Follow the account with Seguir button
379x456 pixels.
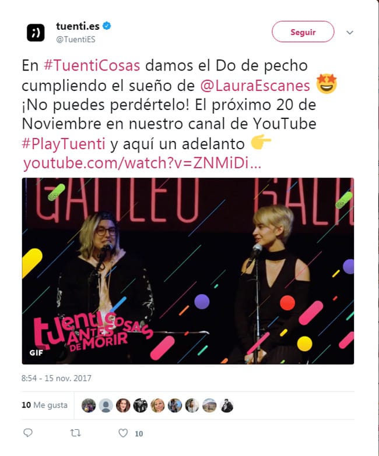click(x=303, y=31)
